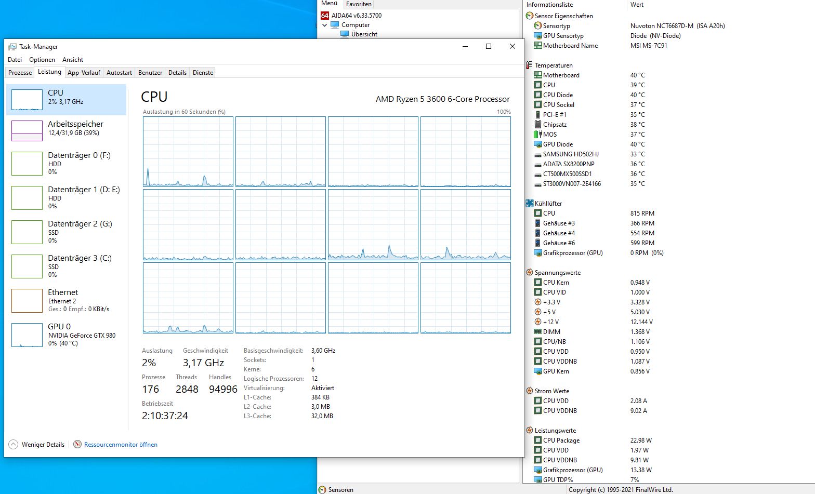Open Menü tab in AIDA64
This screenshot has width=815, height=494.
[329, 4]
